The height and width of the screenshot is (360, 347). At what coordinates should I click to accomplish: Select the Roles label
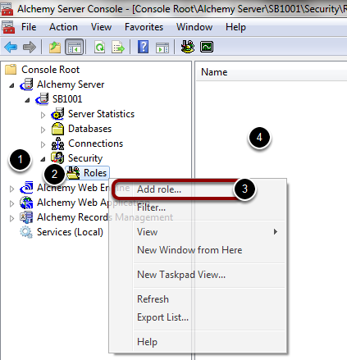(95, 173)
